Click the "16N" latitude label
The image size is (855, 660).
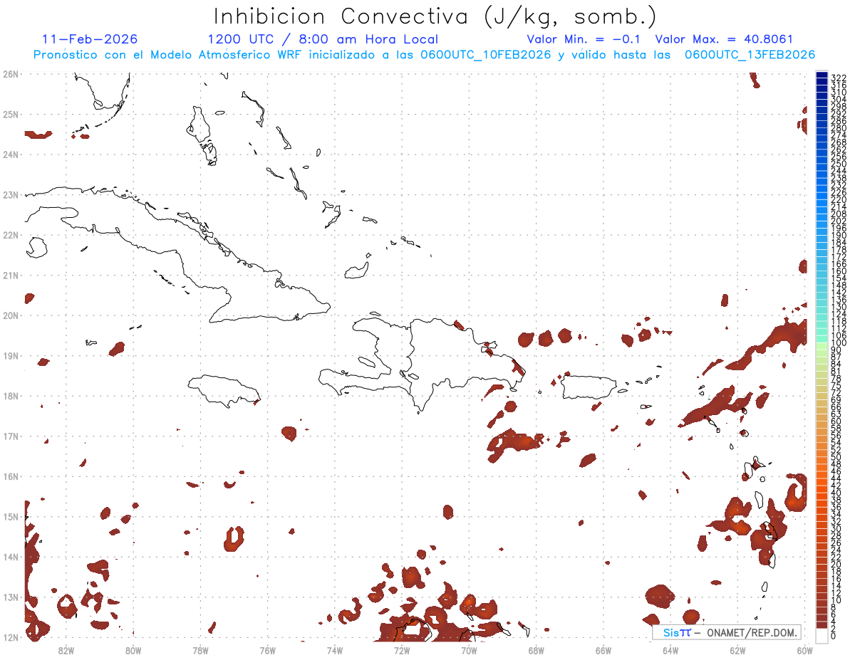[x=11, y=476]
